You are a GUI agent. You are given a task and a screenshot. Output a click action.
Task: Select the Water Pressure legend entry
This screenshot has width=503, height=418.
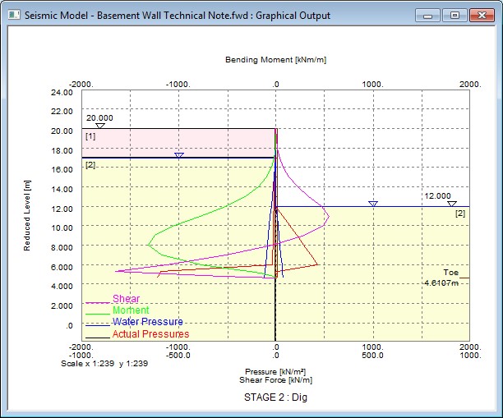pos(148,322)
